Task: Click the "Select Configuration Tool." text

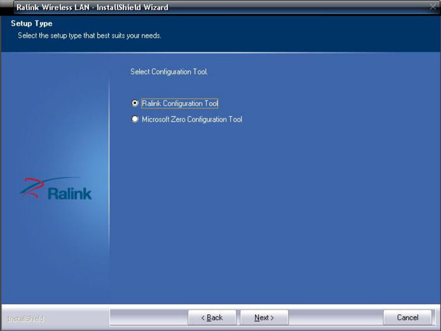Action: tap(169, 72)
